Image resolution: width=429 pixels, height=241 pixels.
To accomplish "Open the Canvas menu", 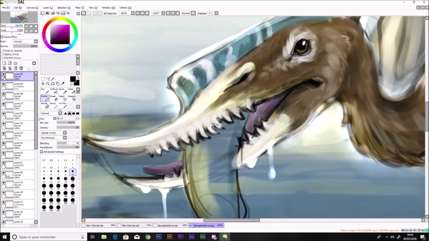I will tap(32, 8).
